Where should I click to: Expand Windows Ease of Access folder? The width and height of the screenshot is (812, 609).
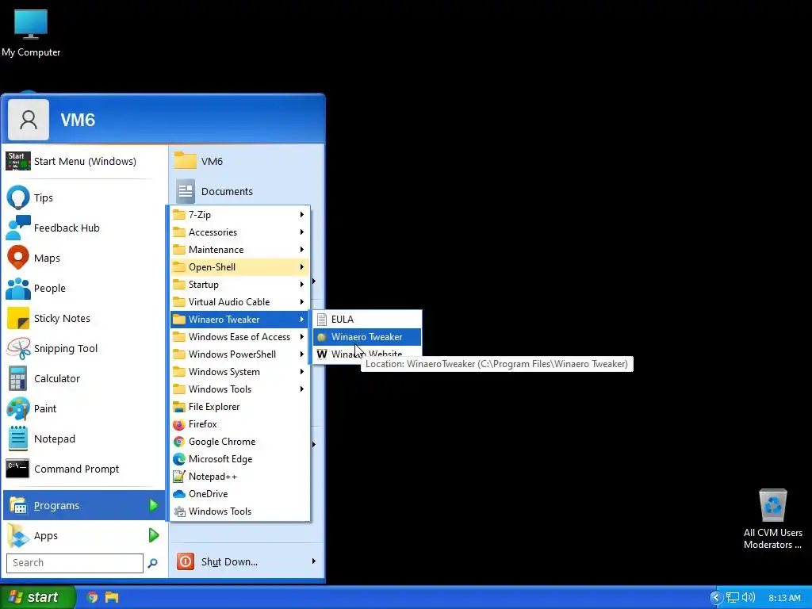[x=239, y=336]
